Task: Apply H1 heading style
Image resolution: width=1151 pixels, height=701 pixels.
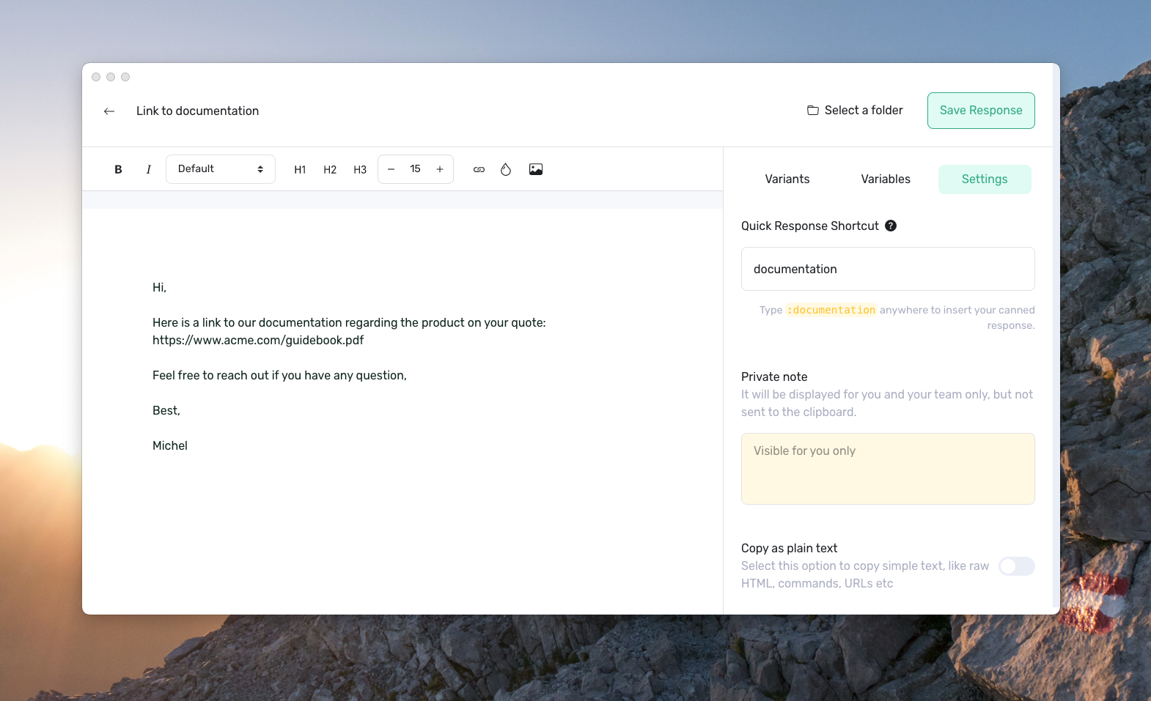Action: pos(300,169)
